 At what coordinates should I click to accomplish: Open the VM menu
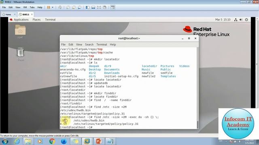coord(25,7)
